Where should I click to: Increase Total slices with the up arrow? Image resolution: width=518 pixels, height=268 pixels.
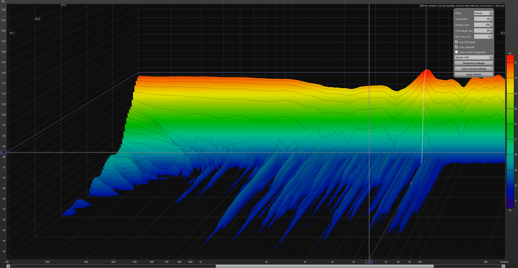(492, 18)
